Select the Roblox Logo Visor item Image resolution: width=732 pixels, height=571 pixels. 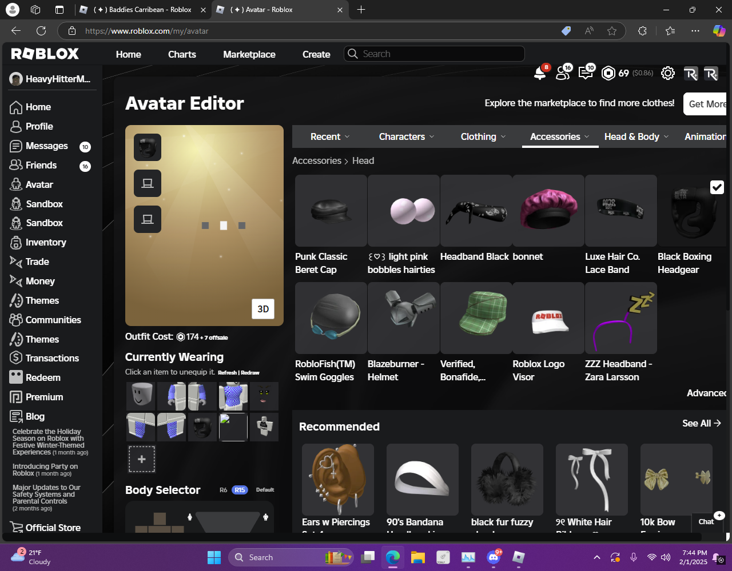tap(548, 332)
